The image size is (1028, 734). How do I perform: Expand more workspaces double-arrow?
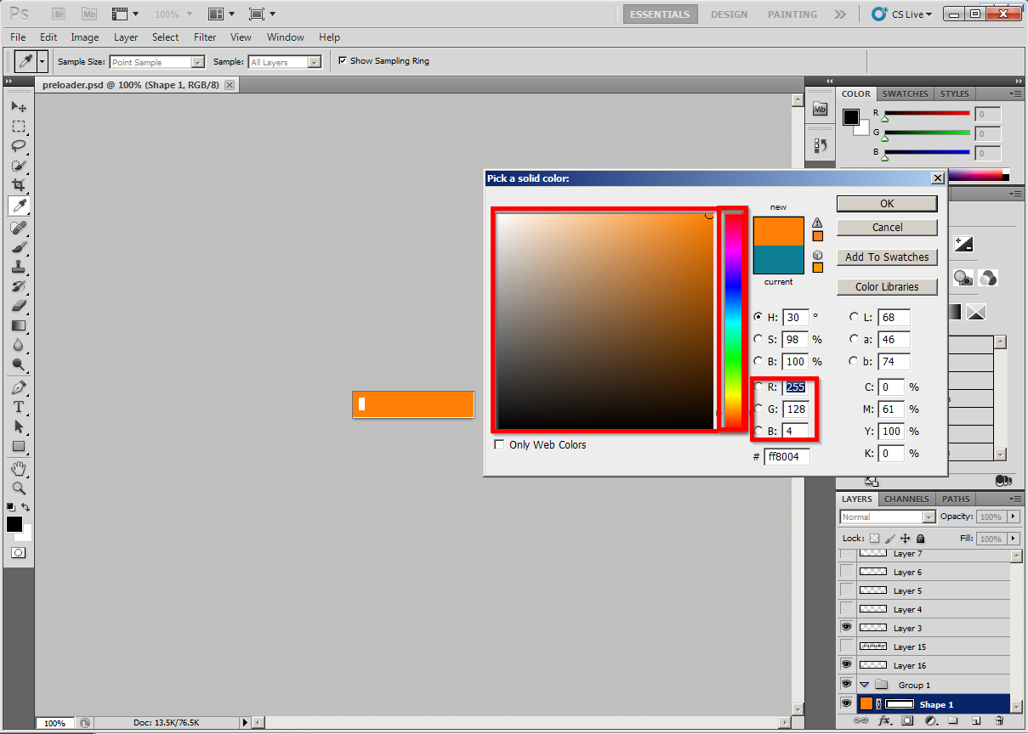coord(840,14)
